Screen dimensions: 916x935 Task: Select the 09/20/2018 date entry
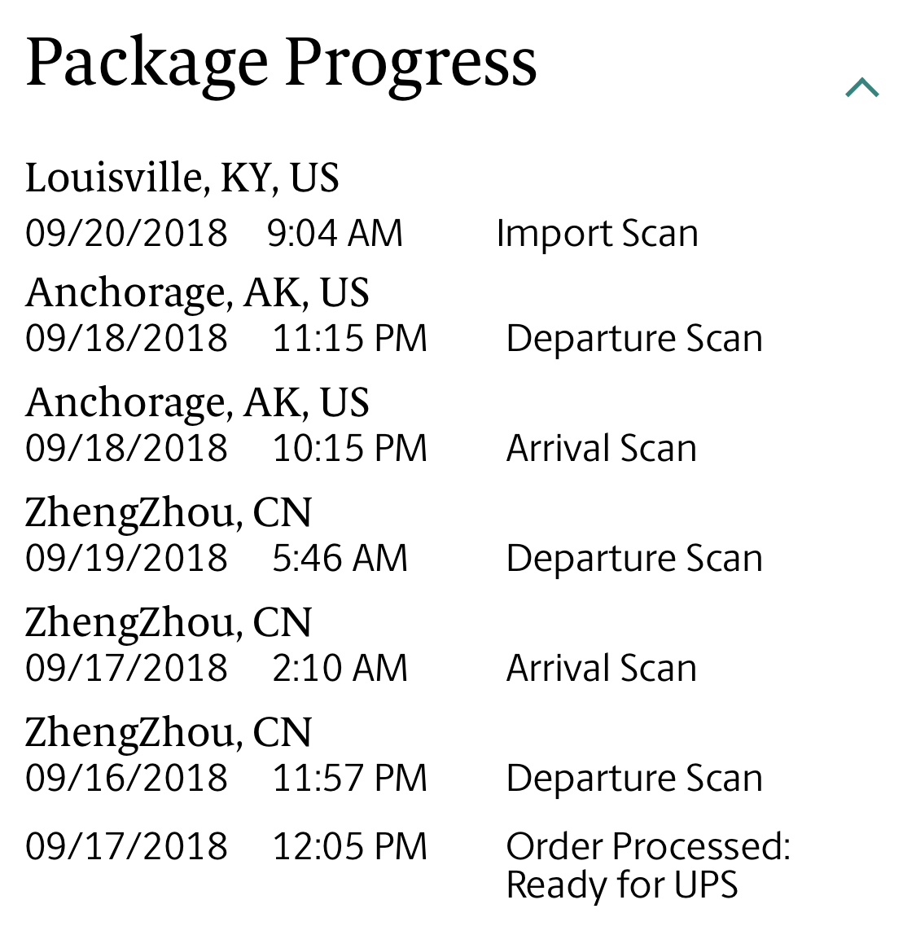click(x=126, y=233)
